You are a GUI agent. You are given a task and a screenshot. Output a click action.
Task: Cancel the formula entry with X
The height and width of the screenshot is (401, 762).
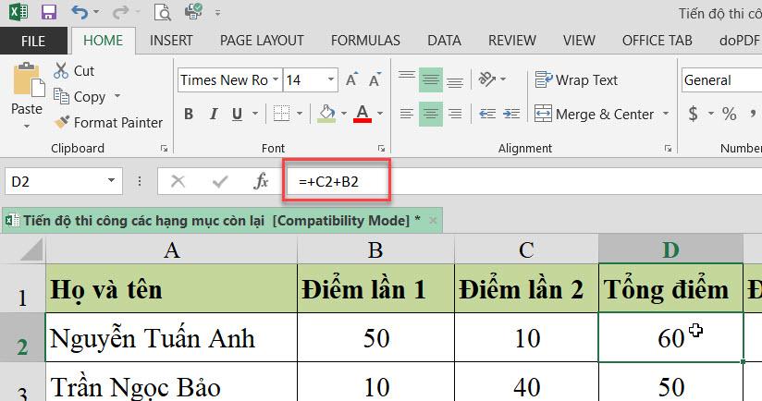click(178, 182)
